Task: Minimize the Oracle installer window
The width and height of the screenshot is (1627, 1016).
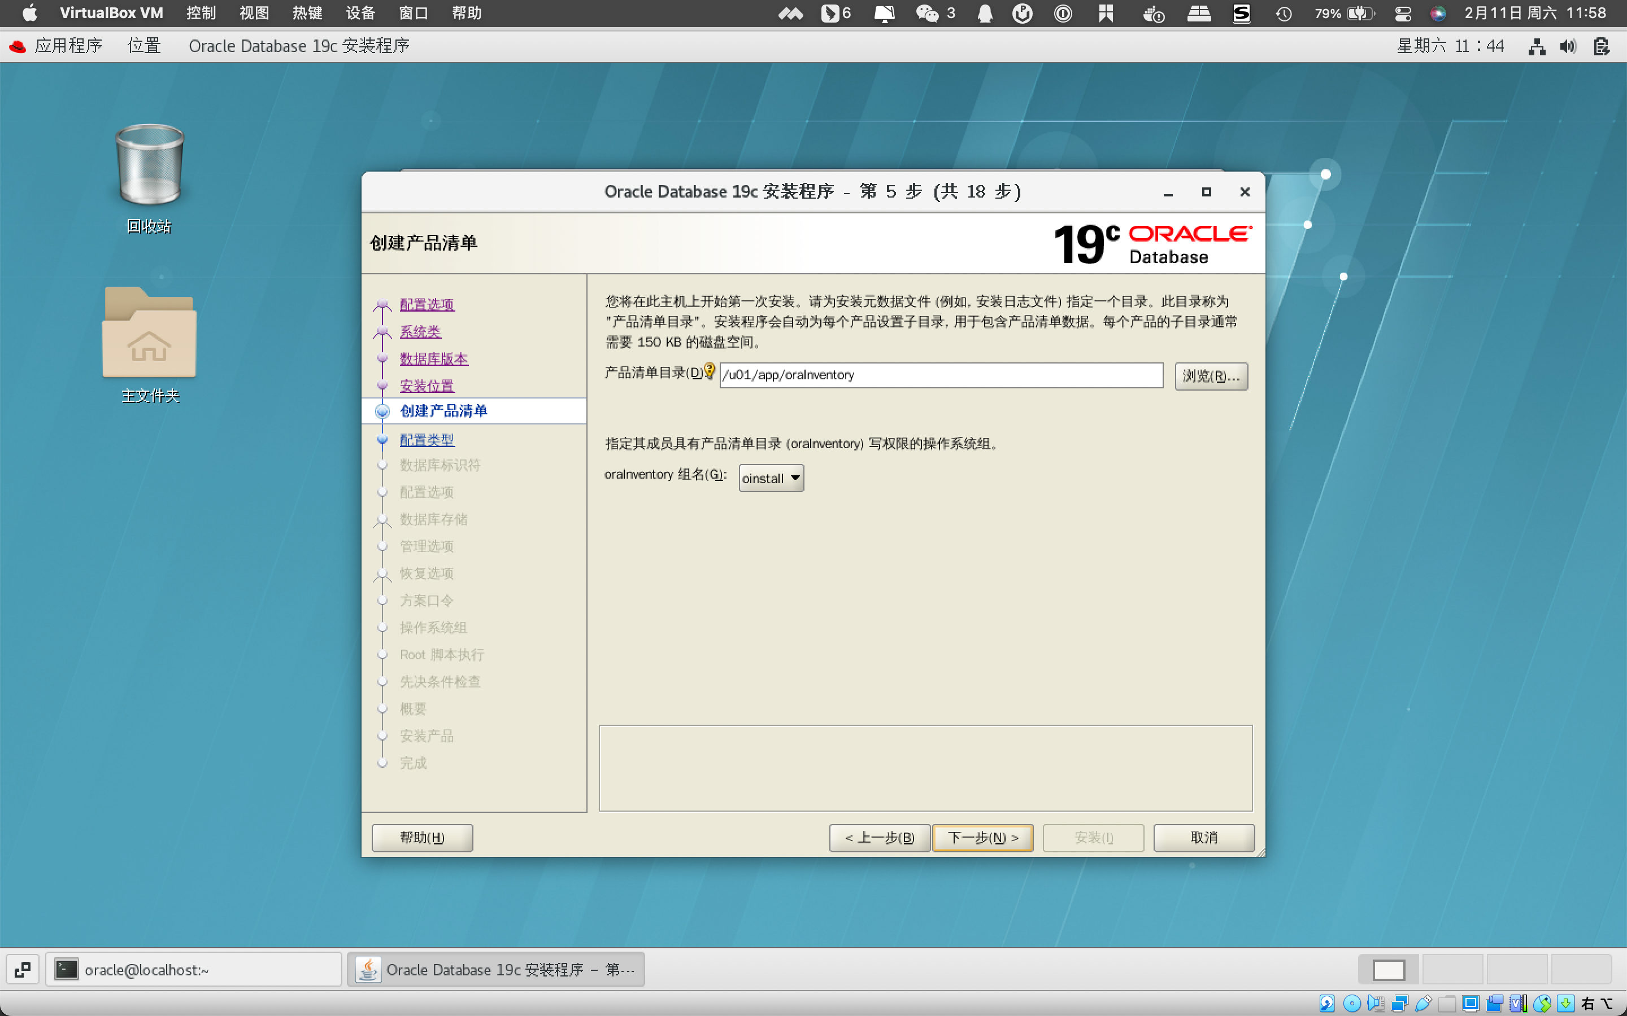Action: [1168, 192]
